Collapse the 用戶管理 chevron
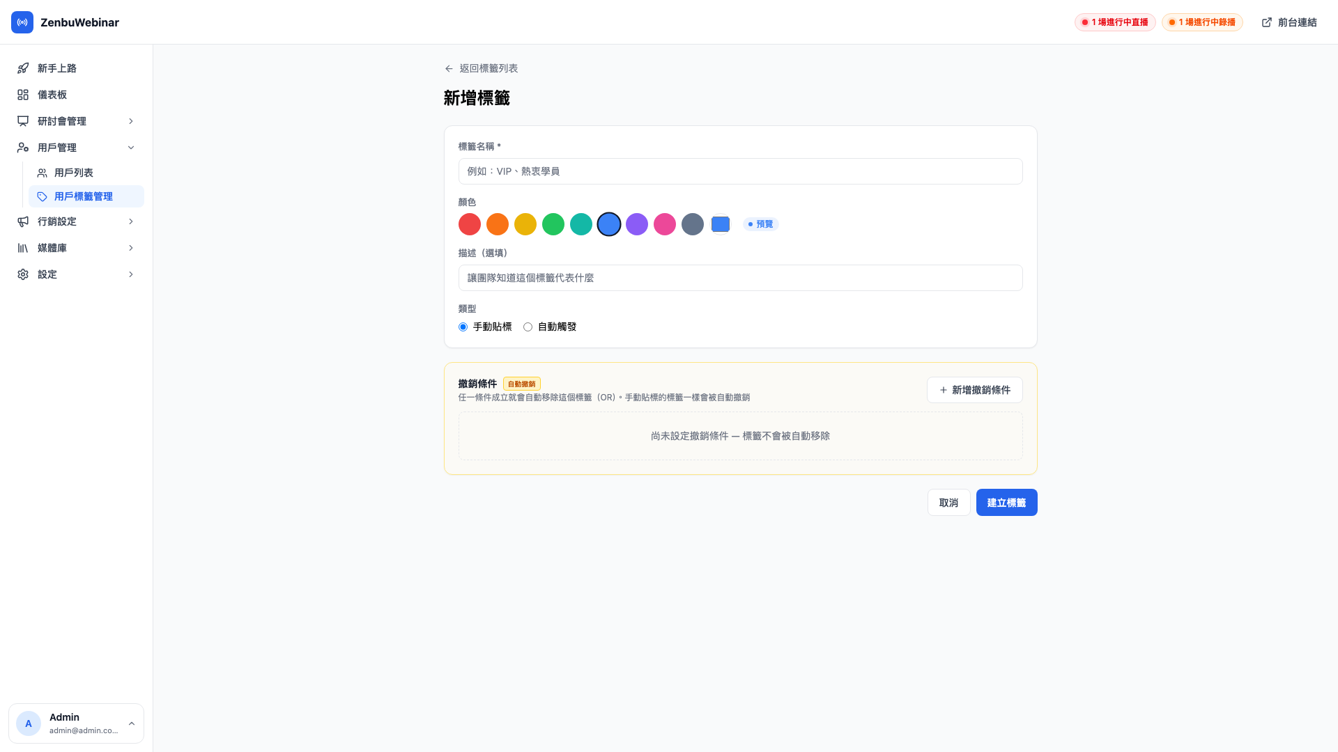The height and width of the screenshot is (752, 1338). pos(131,148)
